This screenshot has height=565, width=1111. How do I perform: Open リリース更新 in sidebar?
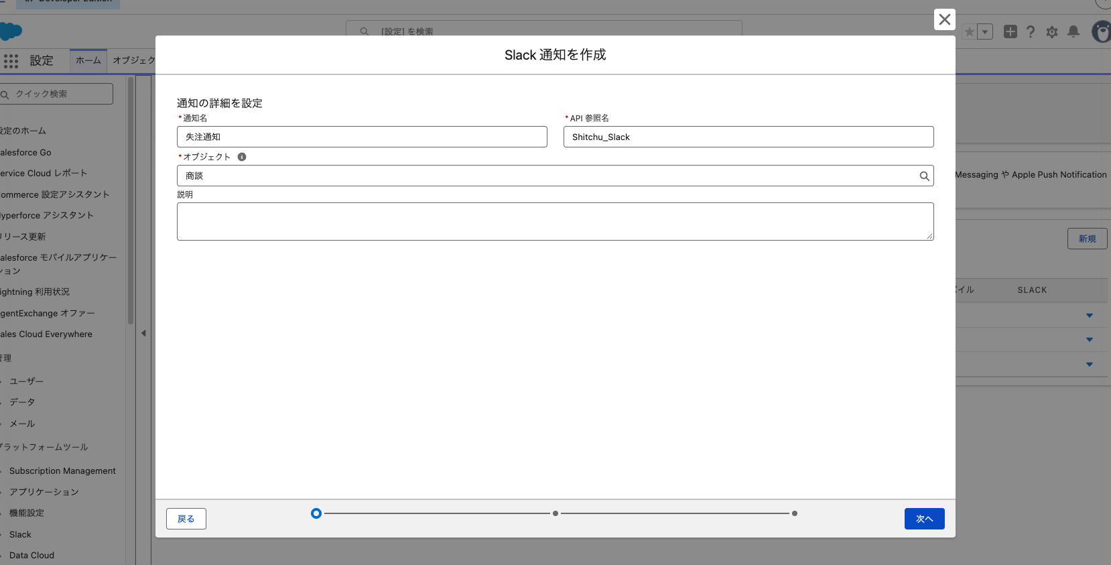[x=23, y=237]
